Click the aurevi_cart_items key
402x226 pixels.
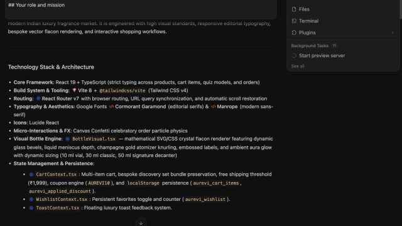(x=216, y=183)
